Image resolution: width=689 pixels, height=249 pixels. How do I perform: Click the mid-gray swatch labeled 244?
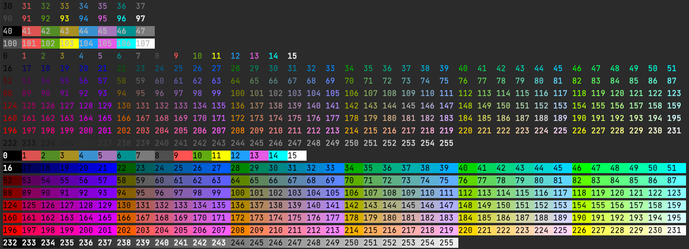point(240,242)
